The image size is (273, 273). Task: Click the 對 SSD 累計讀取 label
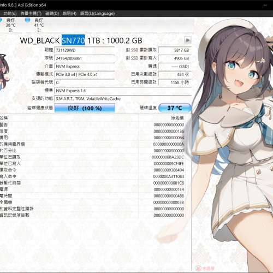coord(141,50)
